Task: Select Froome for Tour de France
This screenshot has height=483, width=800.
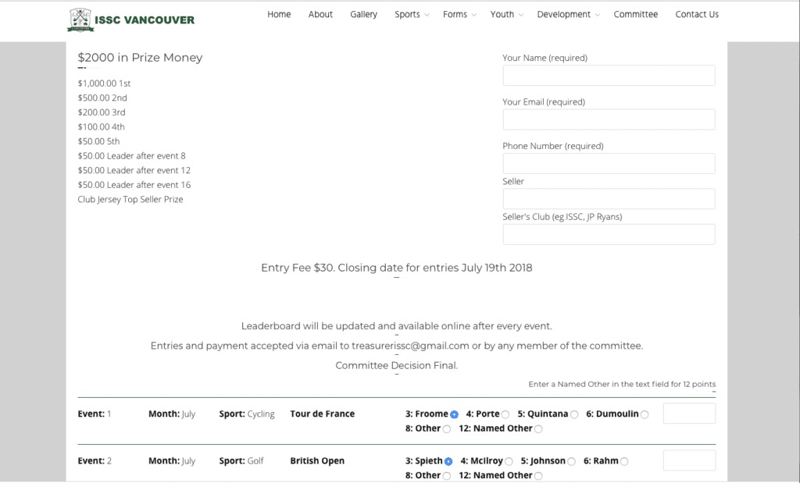Action: pos(454,415)
